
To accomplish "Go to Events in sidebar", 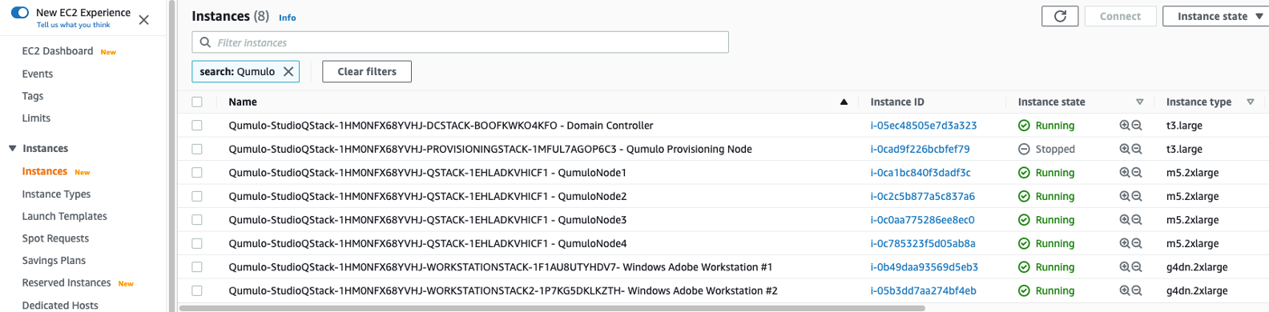I will tap(38, 74).
